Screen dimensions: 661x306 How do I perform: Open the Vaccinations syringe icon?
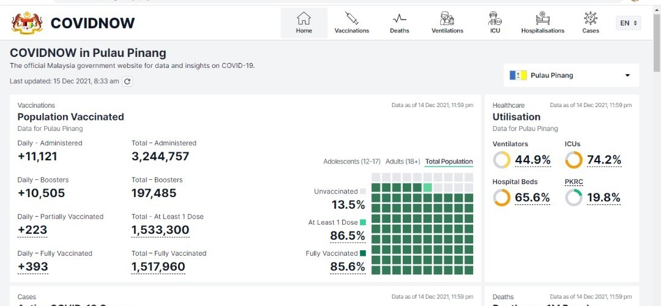click(351, 18)
